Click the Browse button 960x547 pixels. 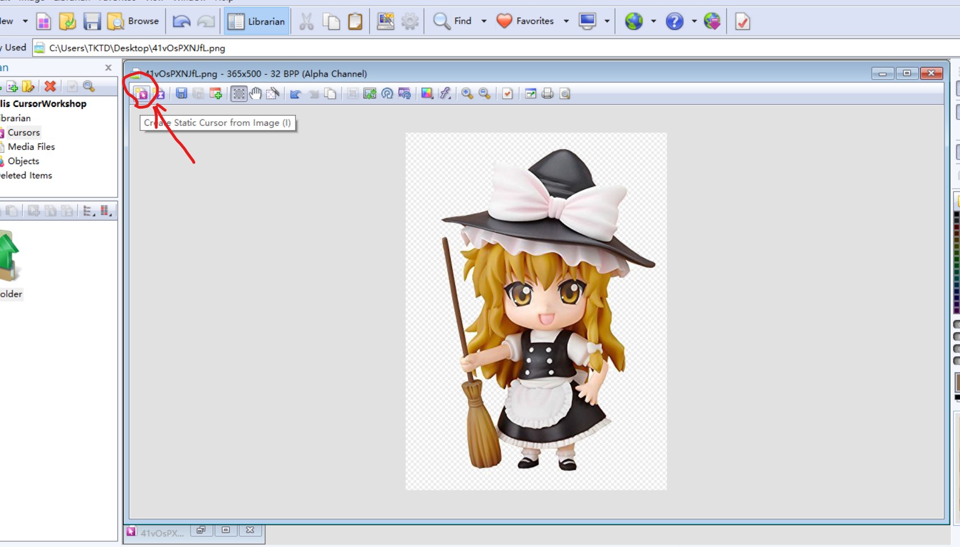(133, 22)
